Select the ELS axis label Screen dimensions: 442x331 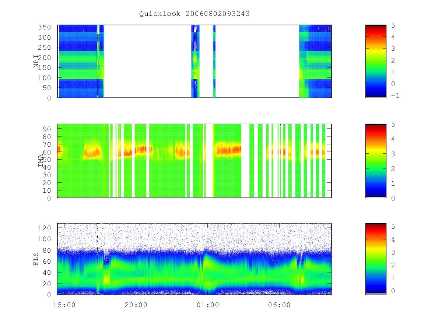(36, 259)
